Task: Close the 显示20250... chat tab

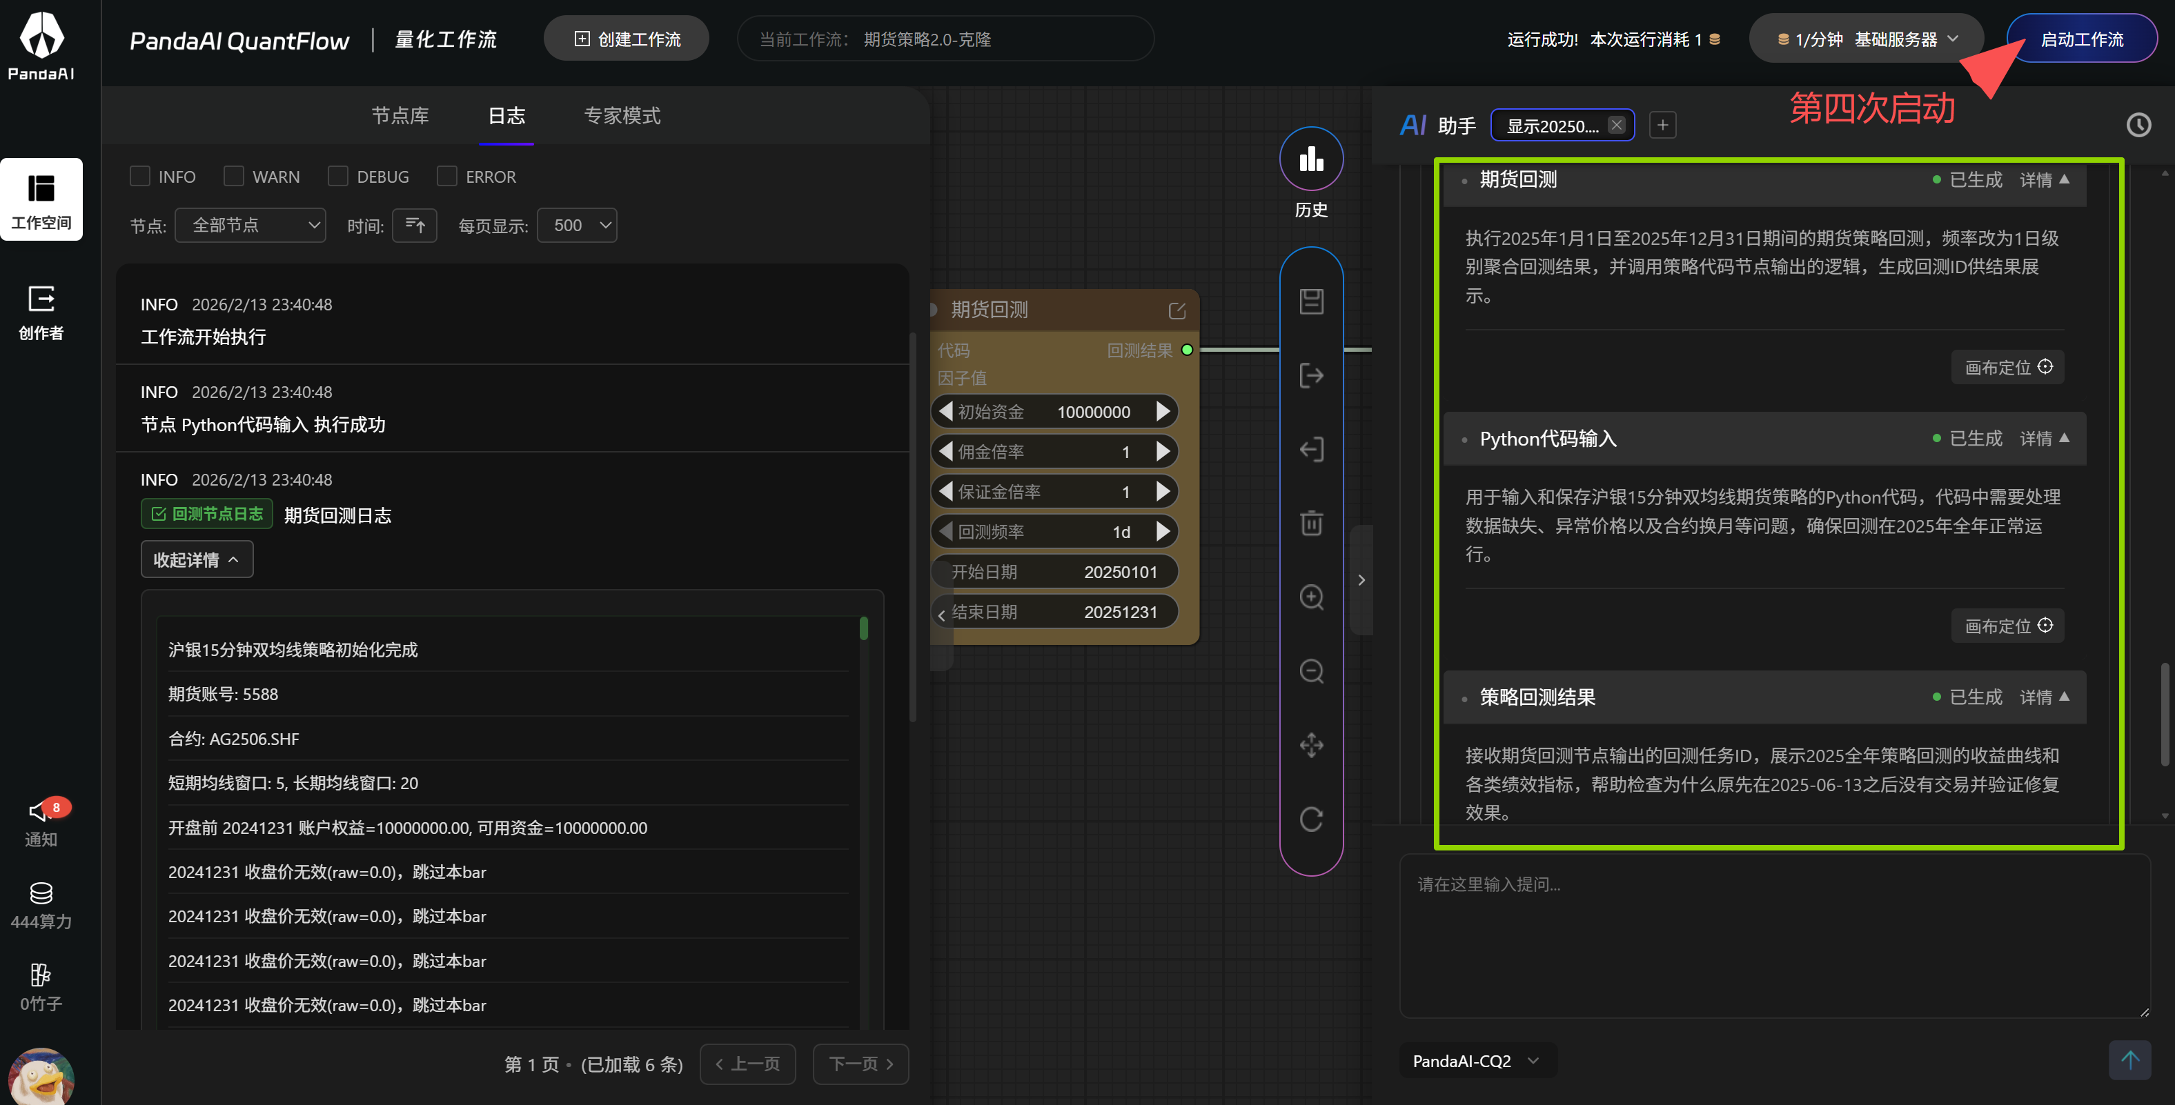Action: [1616, 125]
